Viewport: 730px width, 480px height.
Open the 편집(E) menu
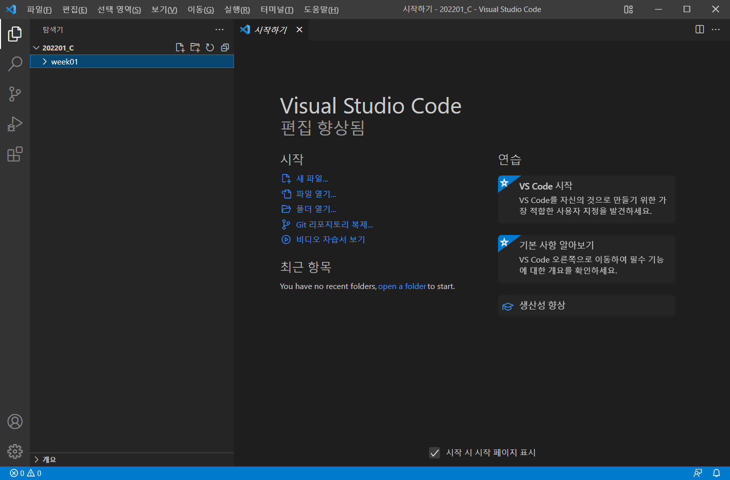tap(74, 9)
